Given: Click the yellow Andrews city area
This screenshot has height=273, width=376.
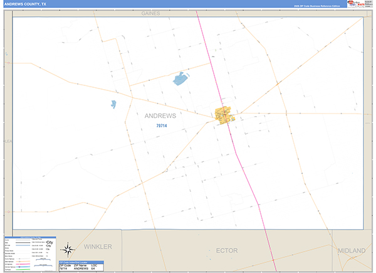Looking at the screenshot, I should click(x=224, y=115).
